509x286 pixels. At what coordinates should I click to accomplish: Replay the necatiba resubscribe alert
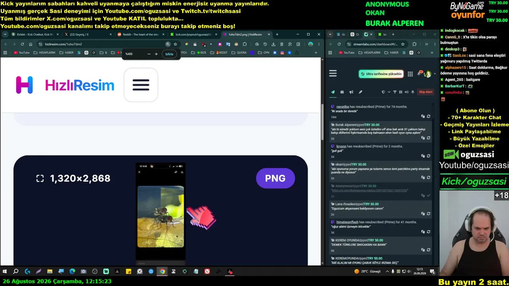[x=428, y=116]
